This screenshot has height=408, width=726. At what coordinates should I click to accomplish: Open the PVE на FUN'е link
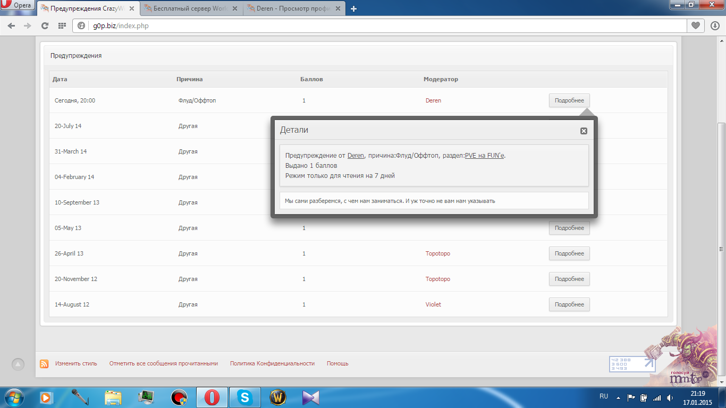(484, 156)
